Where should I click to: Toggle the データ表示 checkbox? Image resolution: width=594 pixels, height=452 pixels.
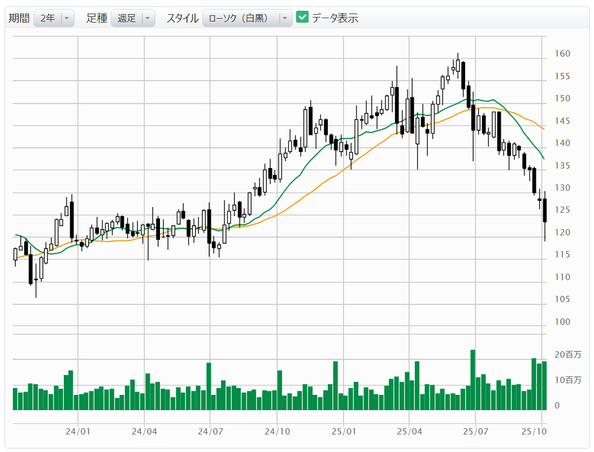(x=302, y=18)
